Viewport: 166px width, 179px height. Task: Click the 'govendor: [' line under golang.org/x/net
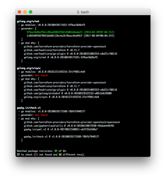(x=27, y=29)
